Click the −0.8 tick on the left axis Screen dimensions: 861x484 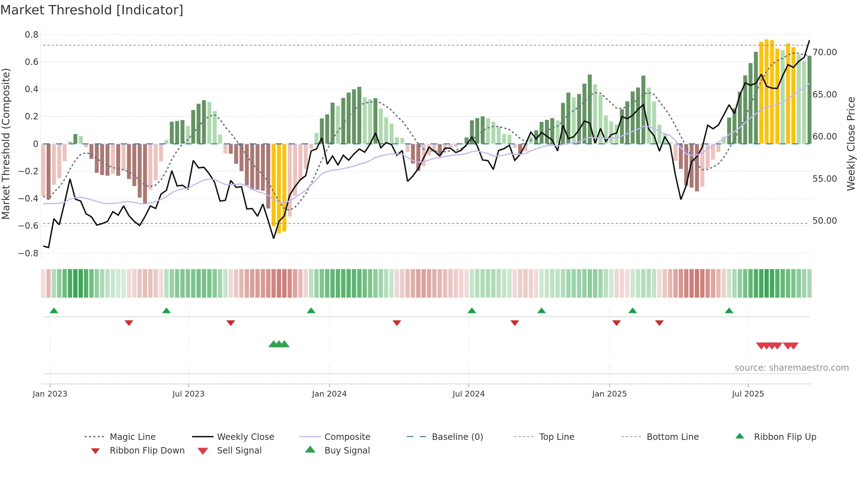(x=28, y=253)
